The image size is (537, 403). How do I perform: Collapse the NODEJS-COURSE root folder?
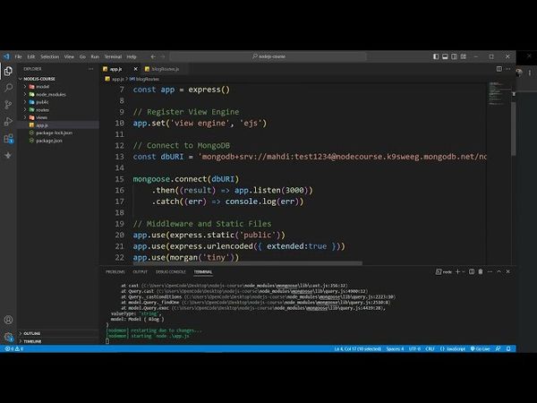pyautogui.click(x=21, y=79)
